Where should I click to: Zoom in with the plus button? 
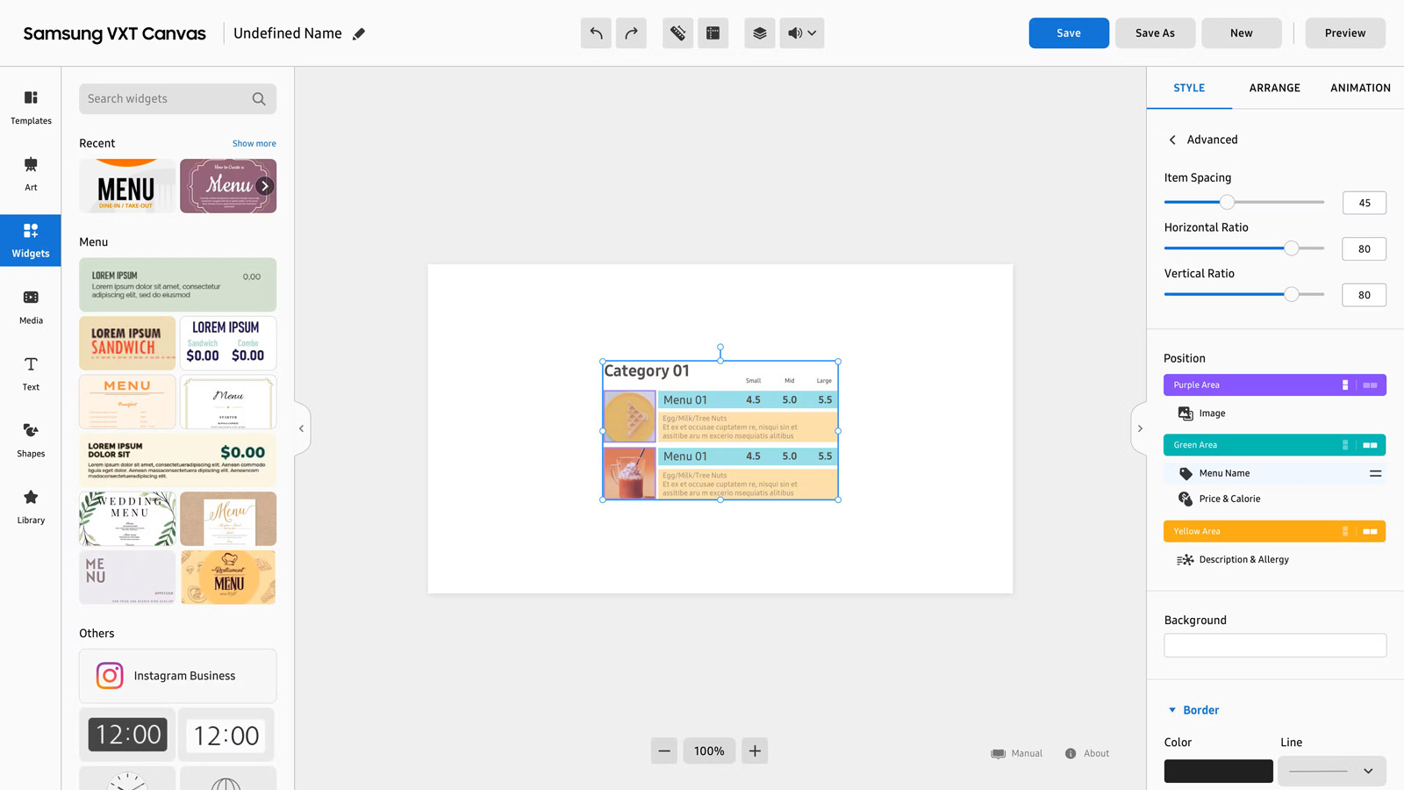pyautogui.click(x=755, y=750)
